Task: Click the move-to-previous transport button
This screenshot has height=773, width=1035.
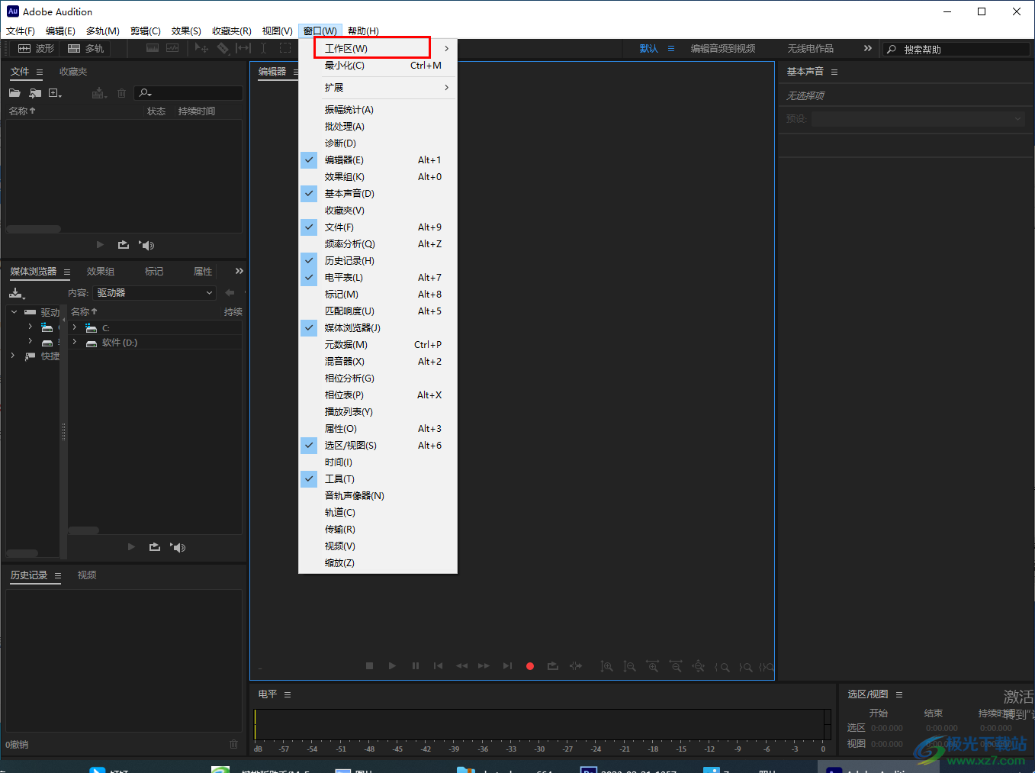Action: click(x=438, y=665)
